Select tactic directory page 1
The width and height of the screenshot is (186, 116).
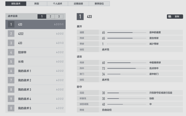(x=42, y=16)
